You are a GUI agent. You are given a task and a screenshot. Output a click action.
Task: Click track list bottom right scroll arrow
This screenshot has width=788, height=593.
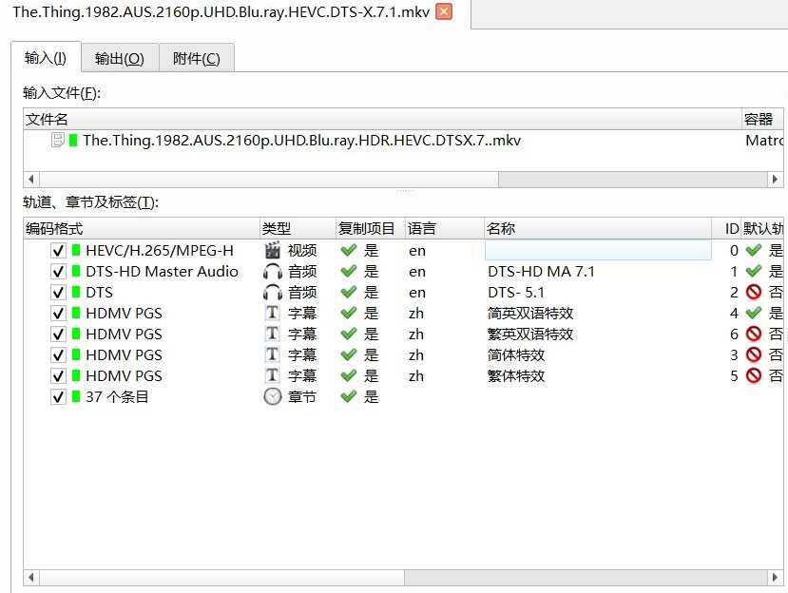pyautogui.click(x=776, y=578)
